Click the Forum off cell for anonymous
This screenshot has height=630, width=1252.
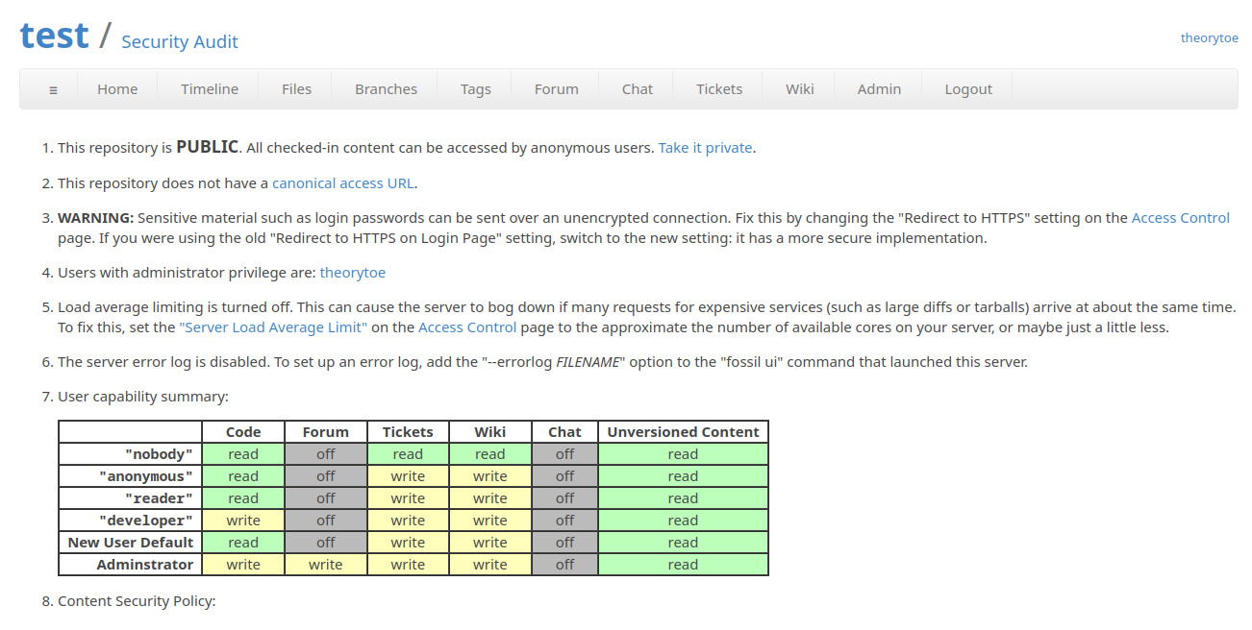[325, 475]
